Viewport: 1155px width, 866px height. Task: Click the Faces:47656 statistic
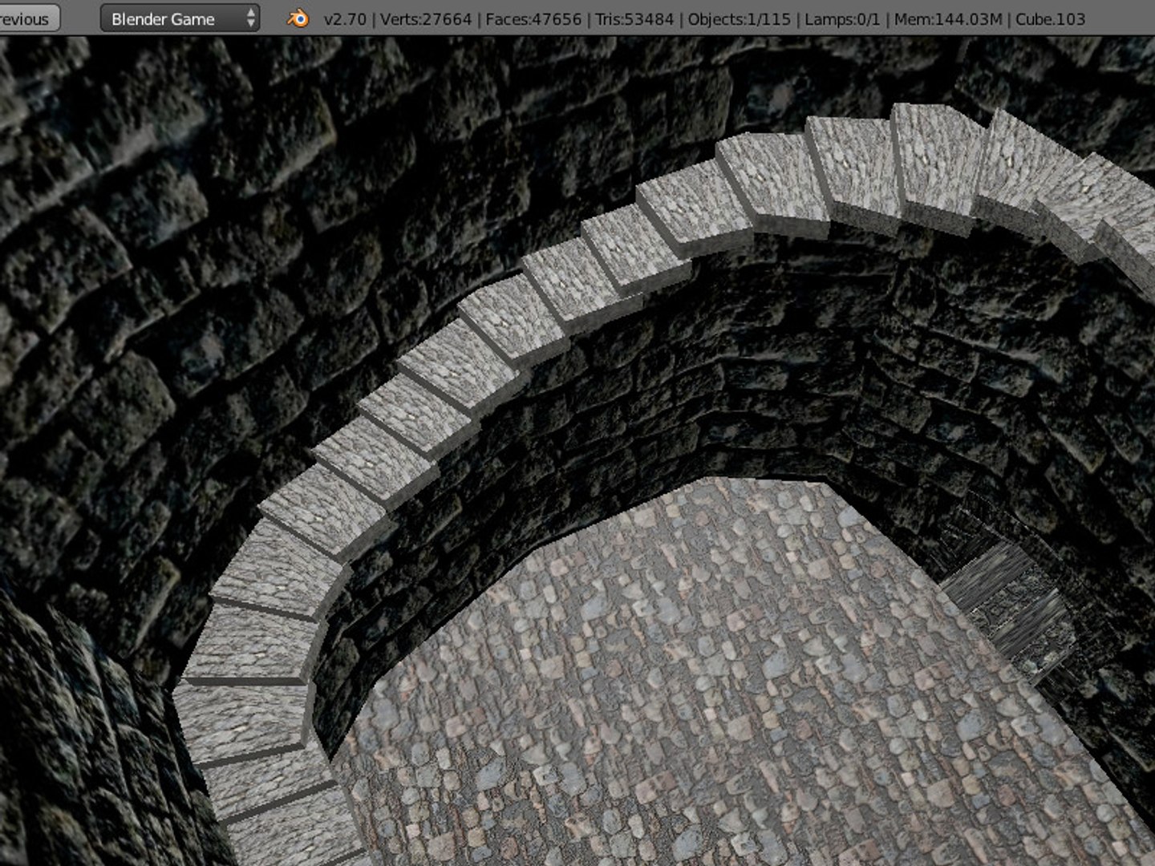click(x=533, y=19)
